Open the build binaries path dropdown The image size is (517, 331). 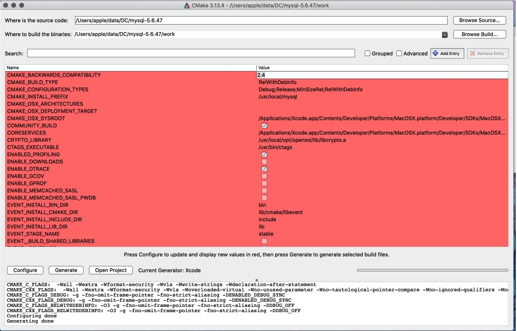(444, 34)
